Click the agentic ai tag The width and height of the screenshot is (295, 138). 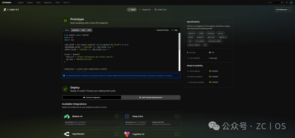(x=192, y=33)
